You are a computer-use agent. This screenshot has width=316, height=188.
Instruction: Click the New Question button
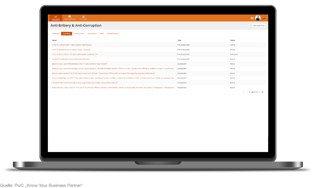[259, 26]
